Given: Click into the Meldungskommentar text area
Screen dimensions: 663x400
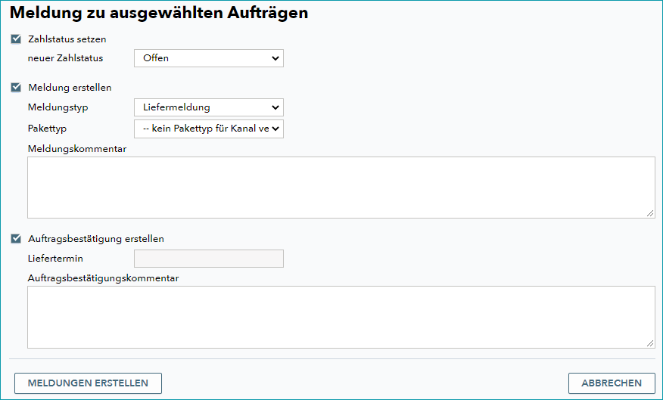Looking at the screenshot, I should (341, 188).
